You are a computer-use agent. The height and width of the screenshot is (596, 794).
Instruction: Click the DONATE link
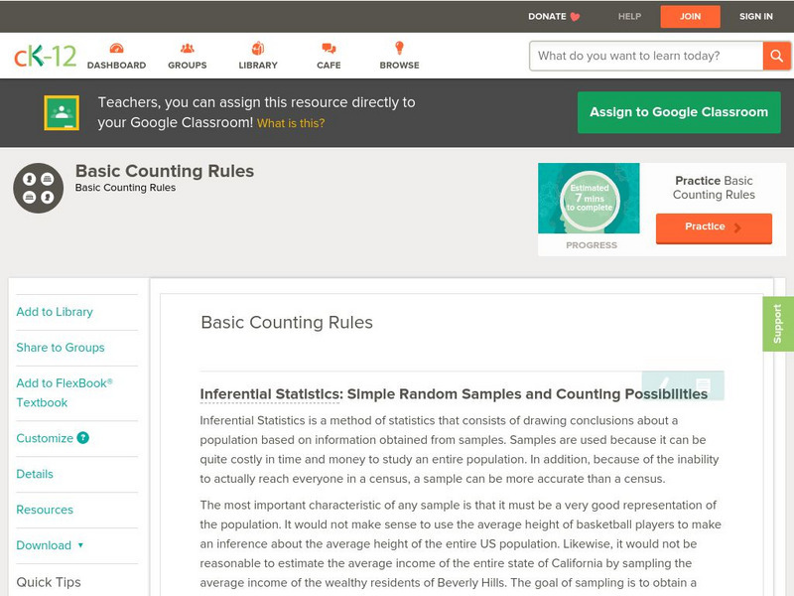tap(547, 17)
